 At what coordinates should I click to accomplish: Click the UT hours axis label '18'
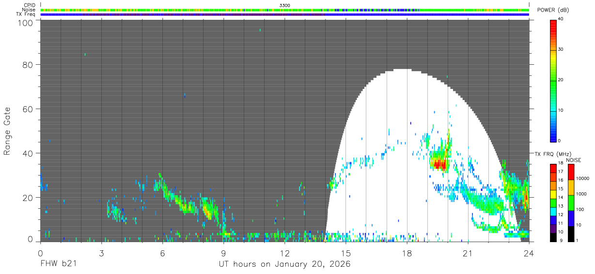(x=407, y=253)
